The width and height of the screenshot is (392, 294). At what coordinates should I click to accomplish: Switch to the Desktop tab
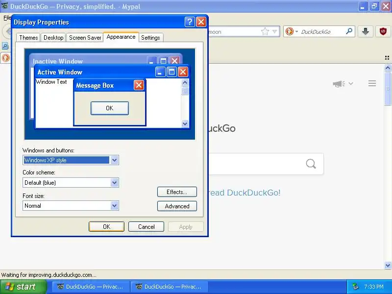pyautogui.click(x=53, y=38)
